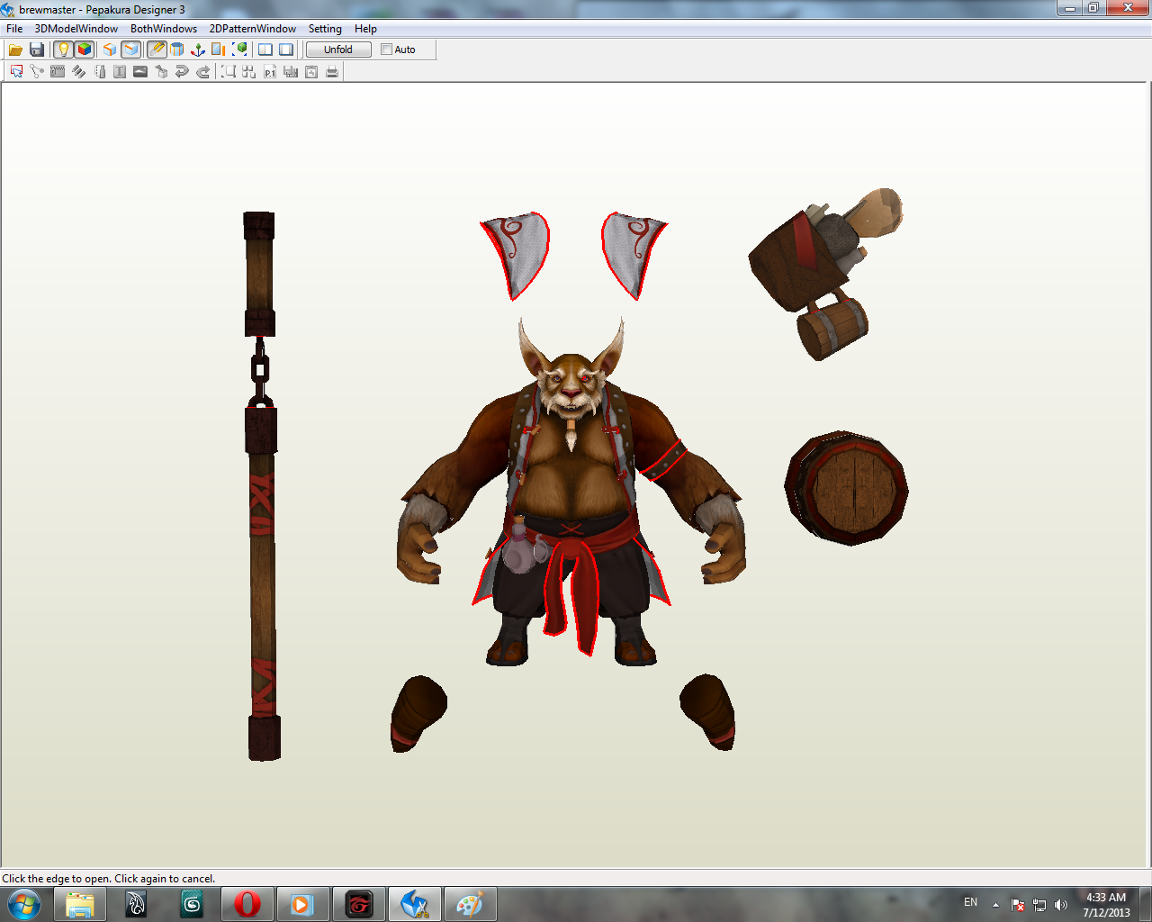
Task: Click the EN language indicator
Action: click(970, 902)
